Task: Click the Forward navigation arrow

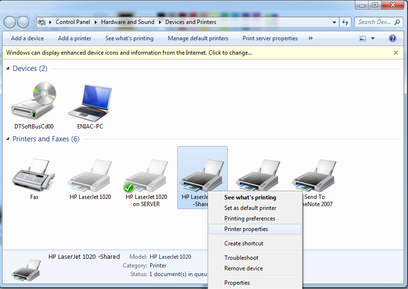Action: pos(23,22)
